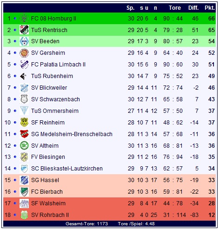
Task: Click the Diff. column header
Action: tap(193, 8)
